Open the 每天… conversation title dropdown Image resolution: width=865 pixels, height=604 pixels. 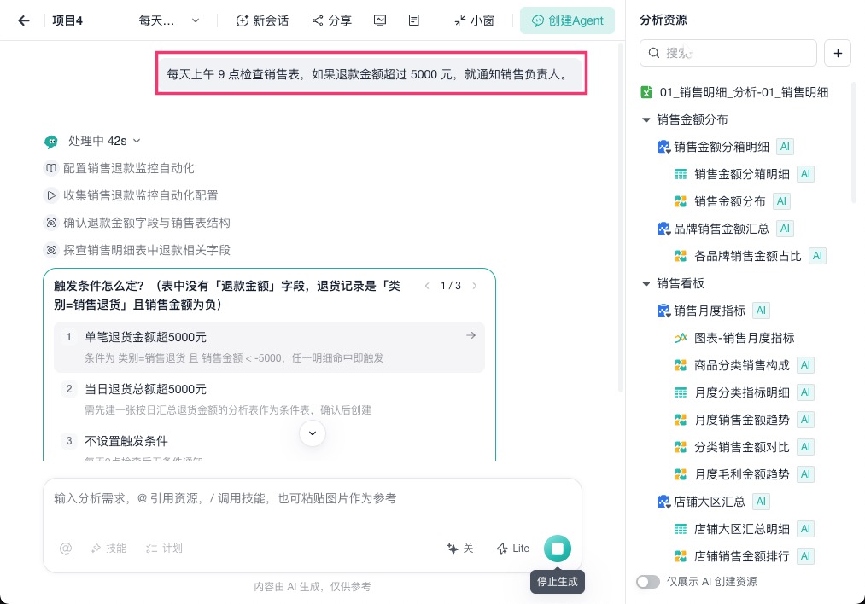coord(169,21)
